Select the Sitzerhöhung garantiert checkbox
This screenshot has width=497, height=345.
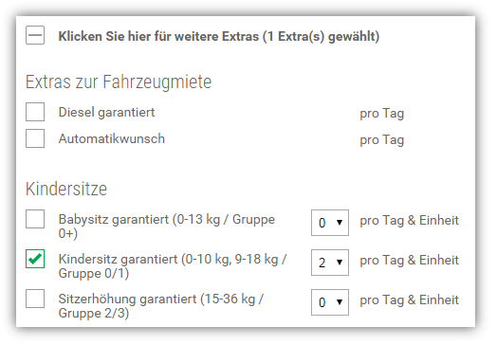click(x=35, y=299)
